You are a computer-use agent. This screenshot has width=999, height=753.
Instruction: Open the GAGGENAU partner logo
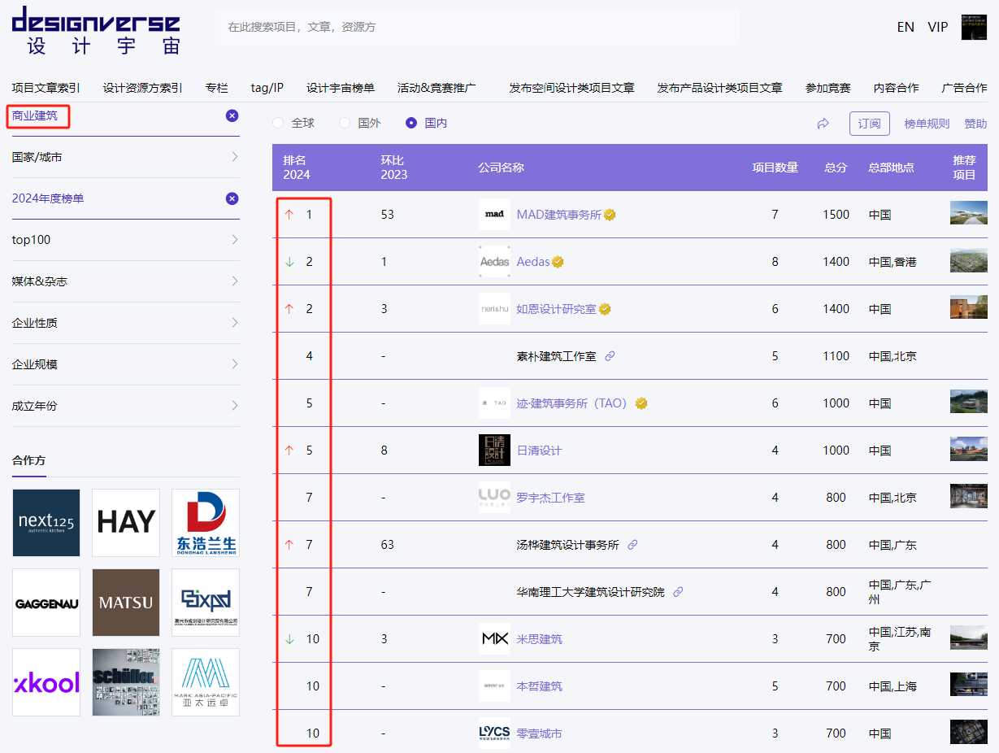pyautogui.click(x=46, y=603)
